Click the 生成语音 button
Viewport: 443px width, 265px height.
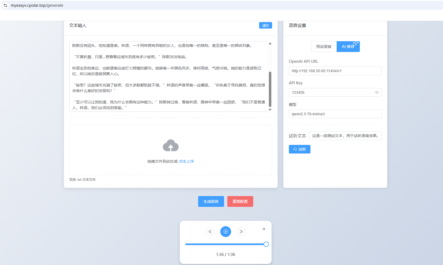pyautogui.click(x=211, y=201)
